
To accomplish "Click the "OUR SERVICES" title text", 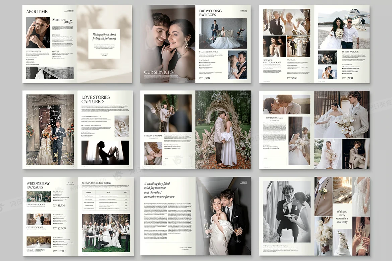I will 158,72.
